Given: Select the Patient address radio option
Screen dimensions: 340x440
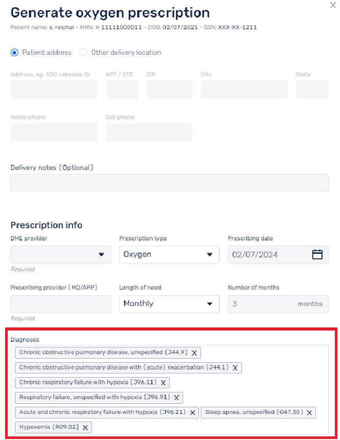Looking at the screenshot, I should (x=15, y=53).
